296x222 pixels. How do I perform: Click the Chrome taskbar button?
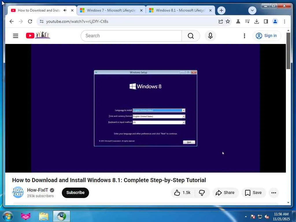(x=62, y=216)
